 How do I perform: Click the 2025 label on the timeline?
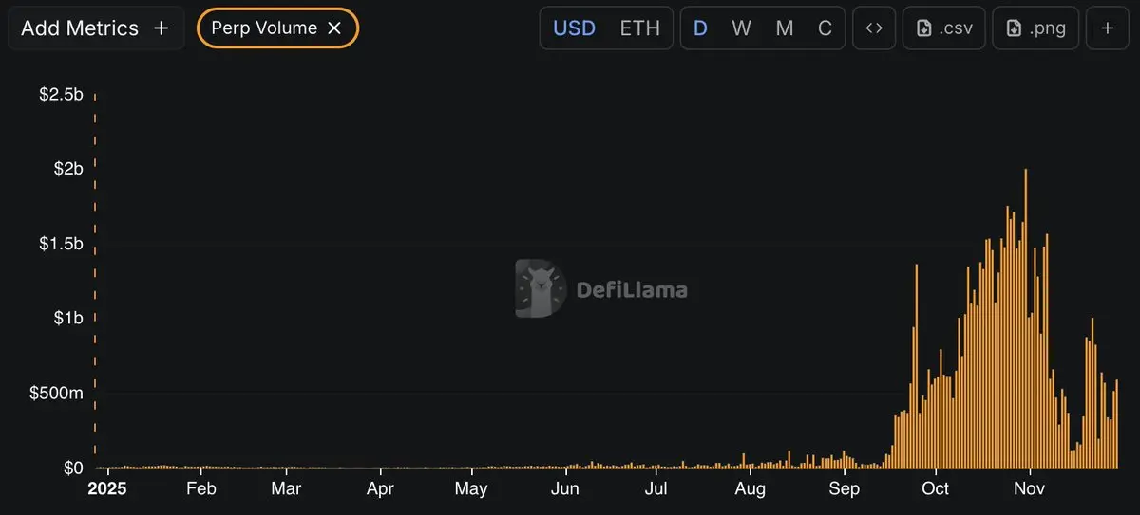point(106,489)
